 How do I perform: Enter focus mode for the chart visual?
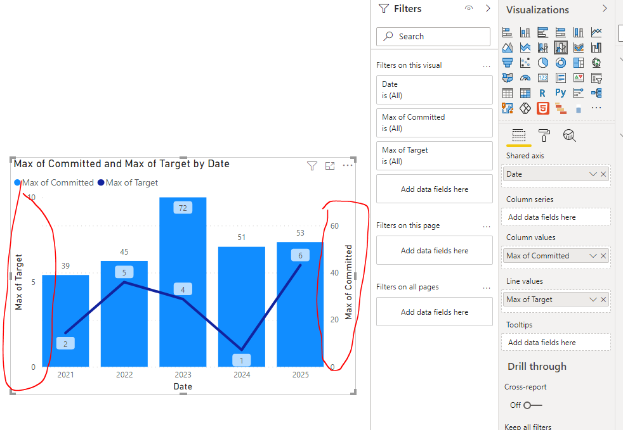pos(330,166)
